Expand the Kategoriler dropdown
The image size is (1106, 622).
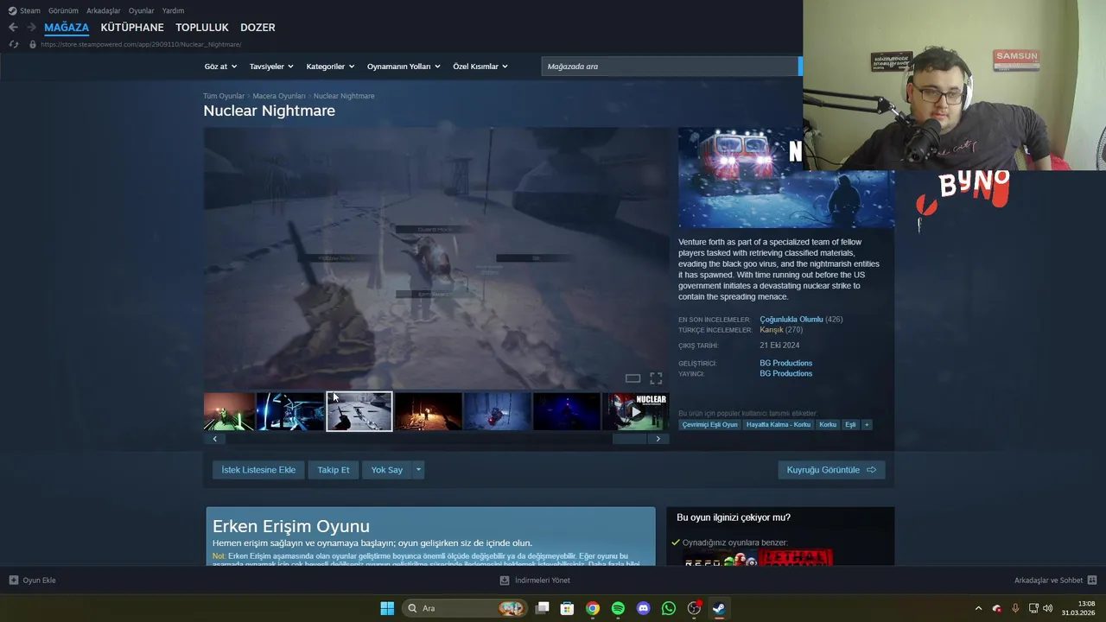tap(330, 67)
